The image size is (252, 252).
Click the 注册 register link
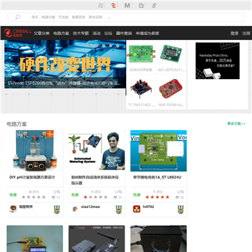click(246, 34)
